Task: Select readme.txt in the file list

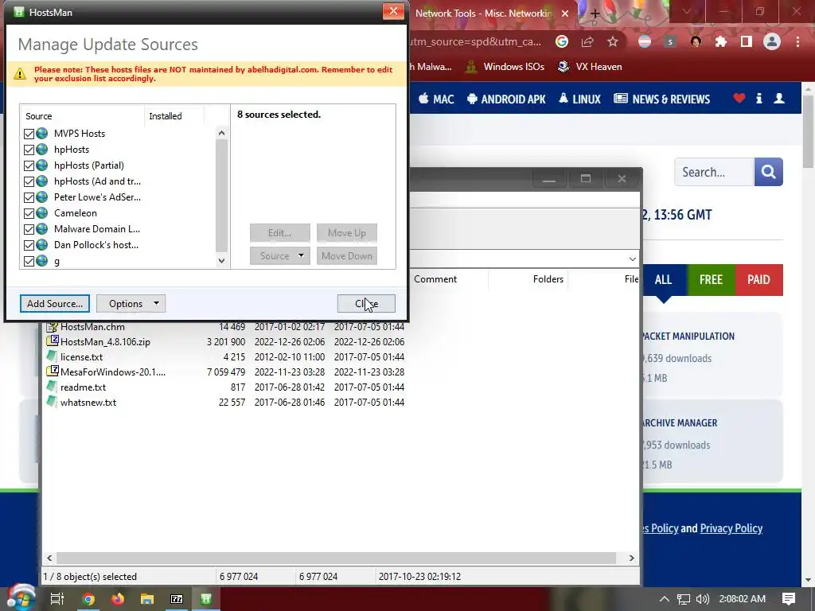Action: (x=83, y=387)
